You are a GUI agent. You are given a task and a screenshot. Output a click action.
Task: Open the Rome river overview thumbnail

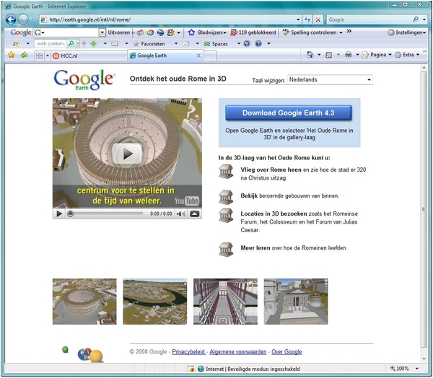[155, 302]
